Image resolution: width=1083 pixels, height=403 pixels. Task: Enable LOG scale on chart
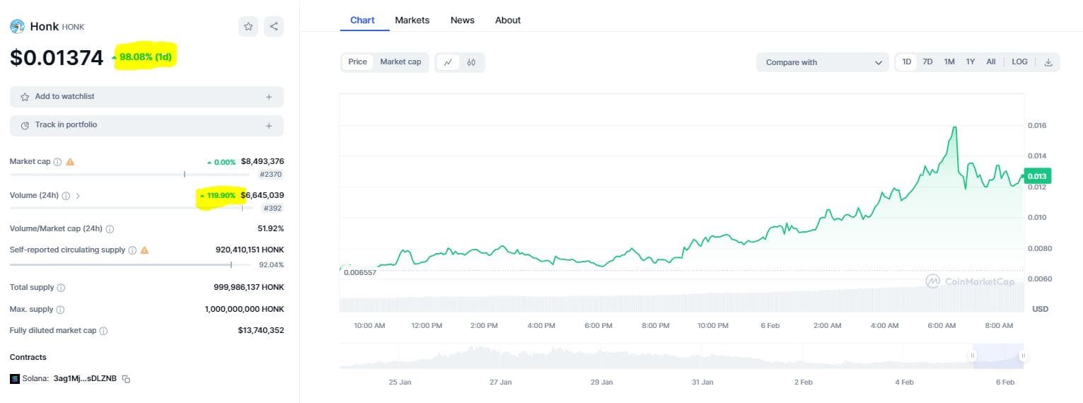pos(1019,62)
